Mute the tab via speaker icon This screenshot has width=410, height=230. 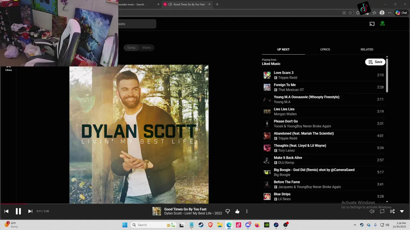coord(170,4)
